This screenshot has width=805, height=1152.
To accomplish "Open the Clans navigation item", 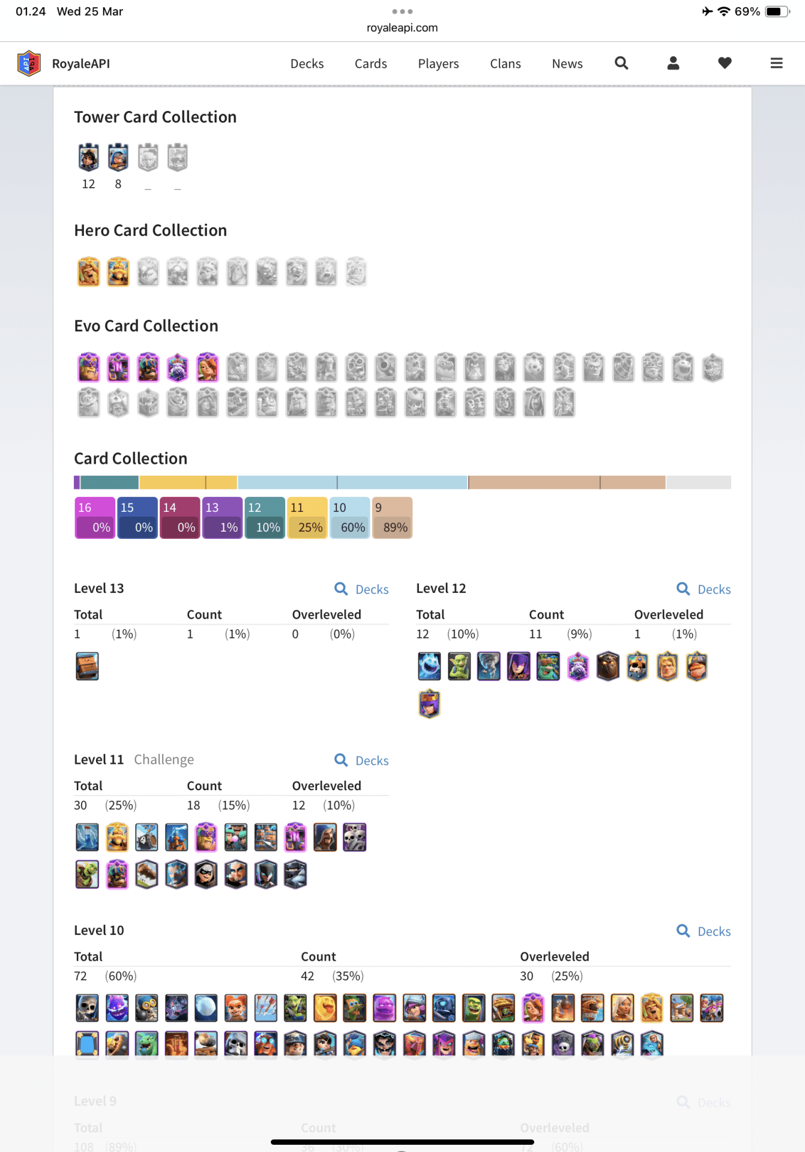I will pos(505,64).
